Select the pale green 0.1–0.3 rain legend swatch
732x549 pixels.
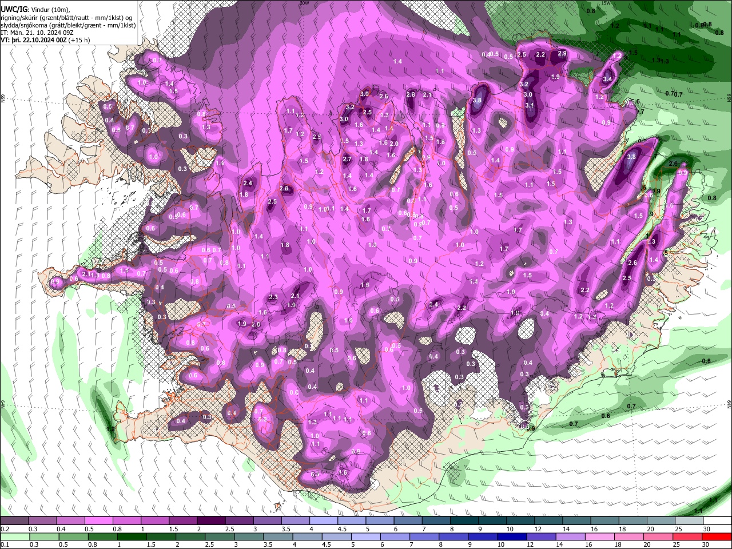15,537
